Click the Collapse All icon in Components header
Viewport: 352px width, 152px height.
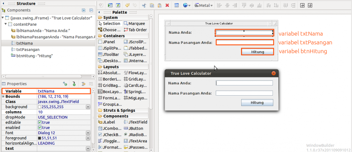[x=91, y=10]
